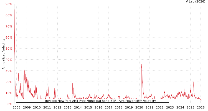
Task: Click the 2020 volatility spike peak
Action: pyautogui.click(x=141, y=65)
